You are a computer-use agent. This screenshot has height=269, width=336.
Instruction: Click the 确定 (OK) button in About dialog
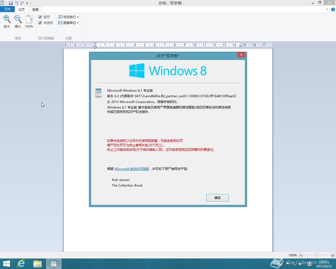[218, 198]
